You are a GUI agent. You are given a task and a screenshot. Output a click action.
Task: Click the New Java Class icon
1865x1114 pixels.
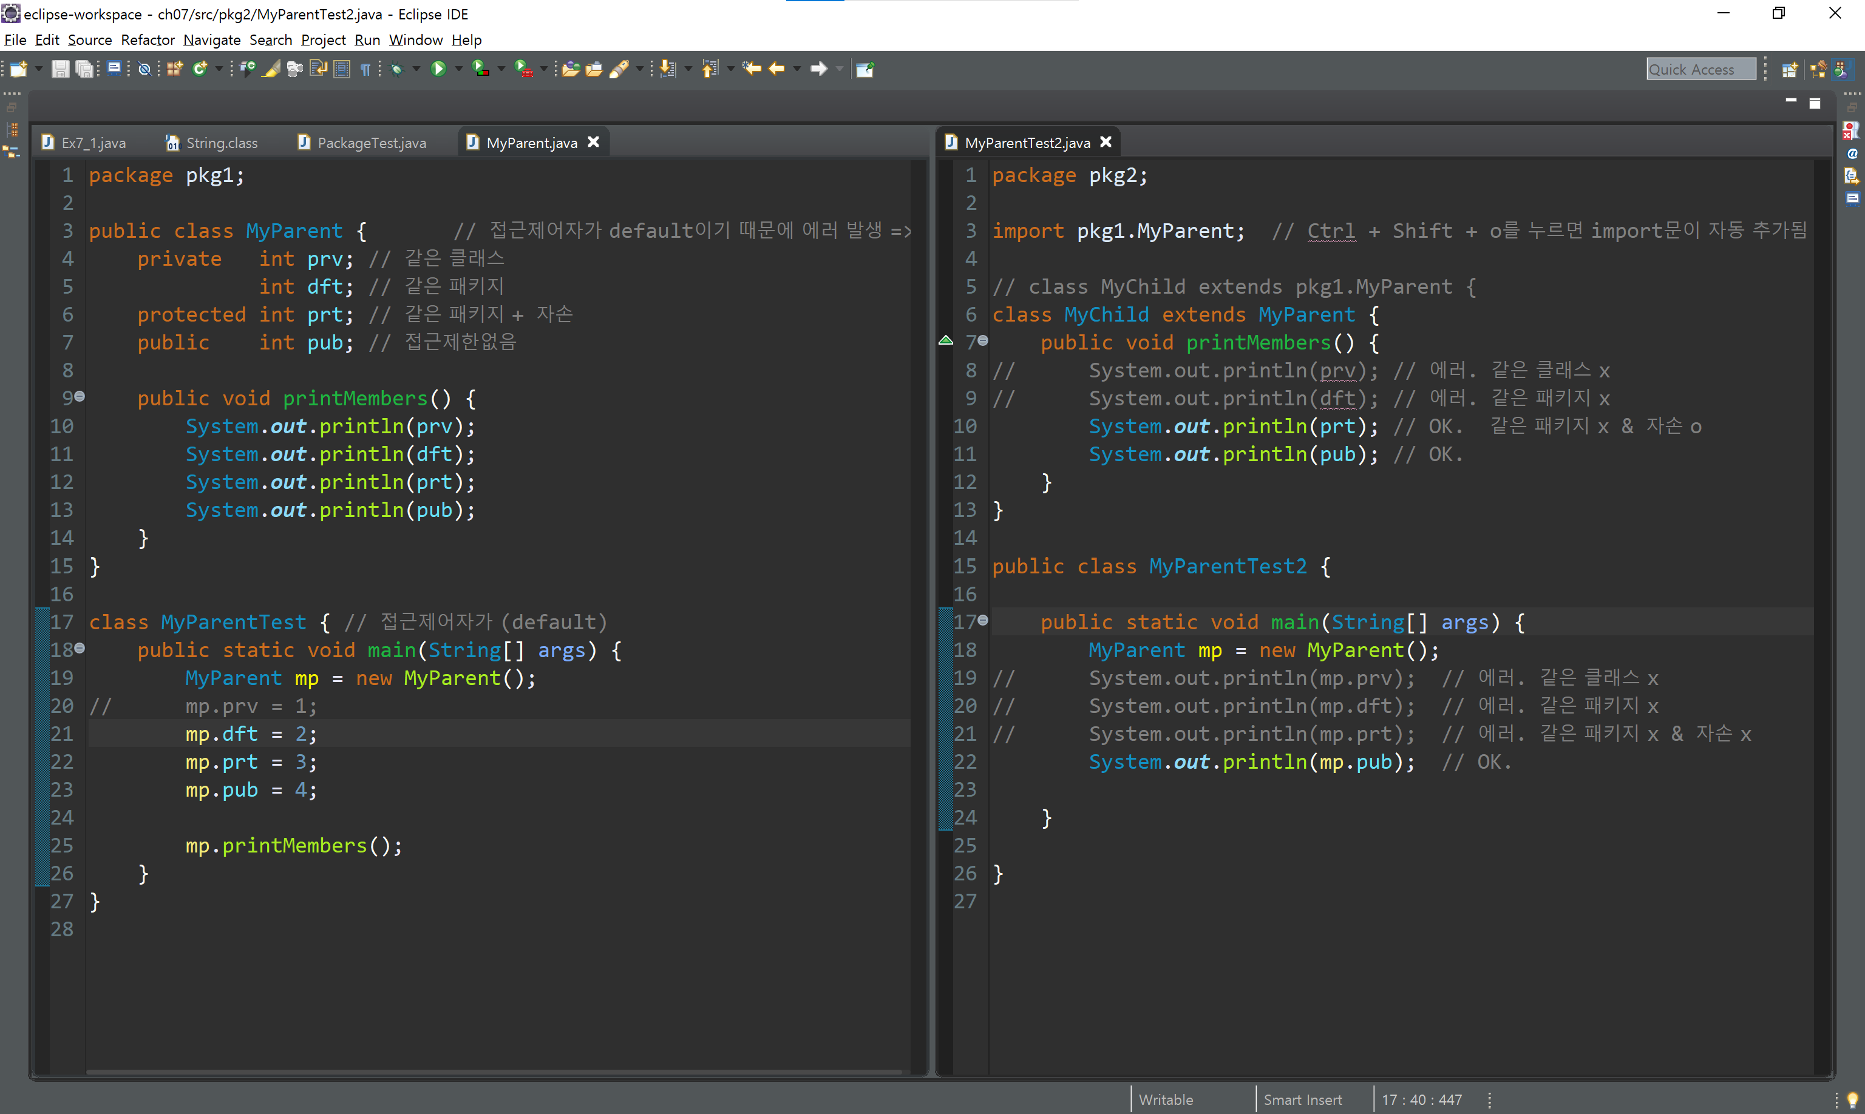tap(200, 69)
